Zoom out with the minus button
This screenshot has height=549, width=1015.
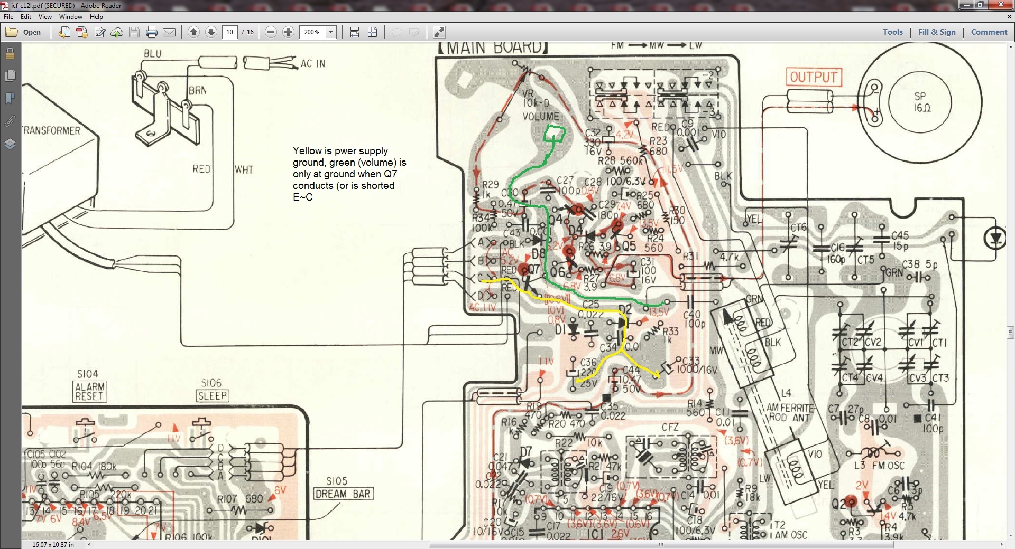coord(271,32)
